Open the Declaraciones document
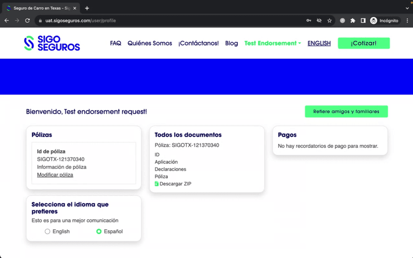 (x=170, y=169)
